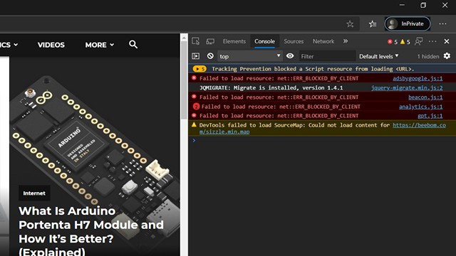The width and height of the screenshot is (456, 256).
Task: Close the DevTools panel
Action: [447, 41]
